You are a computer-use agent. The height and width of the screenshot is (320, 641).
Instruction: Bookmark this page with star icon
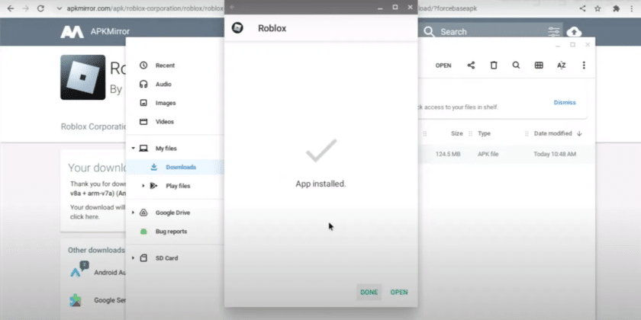(x=598, y=8)
